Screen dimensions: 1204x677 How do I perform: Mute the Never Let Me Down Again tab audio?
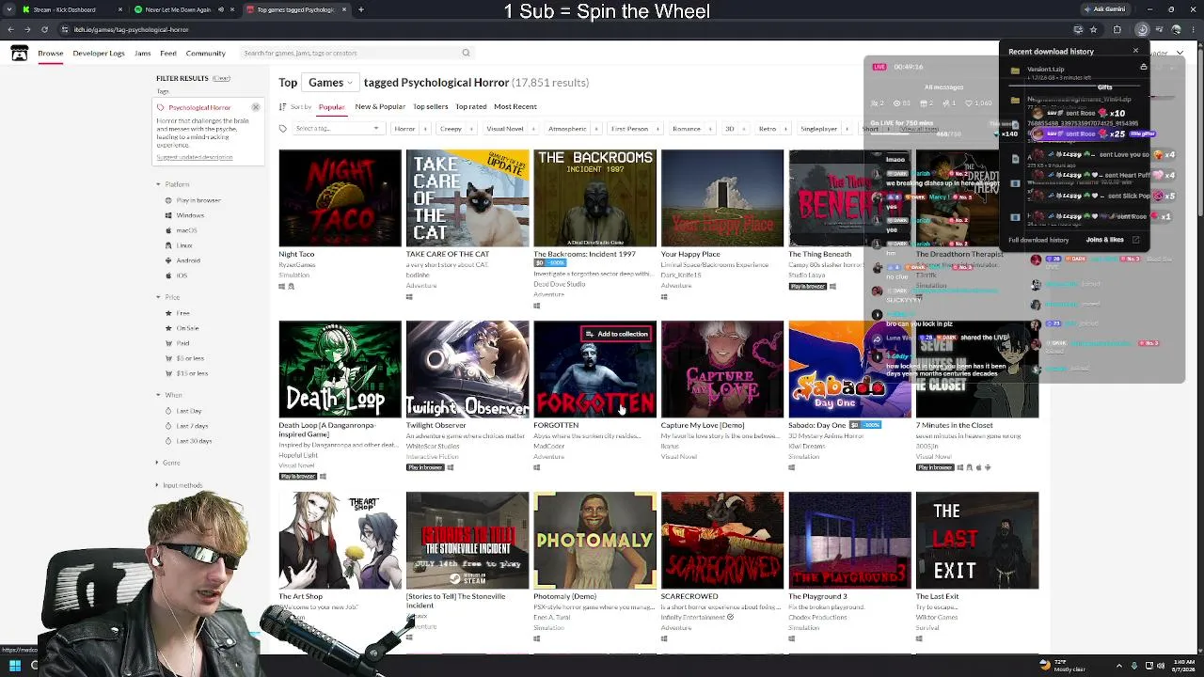221,9
